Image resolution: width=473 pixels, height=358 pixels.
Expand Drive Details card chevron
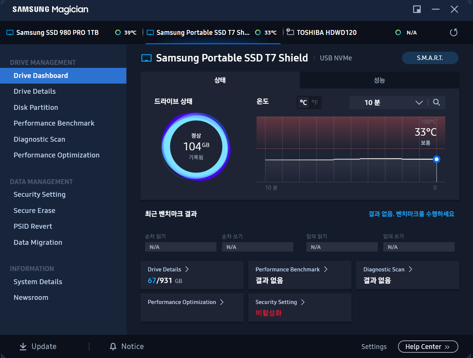[x=187, y=269]
